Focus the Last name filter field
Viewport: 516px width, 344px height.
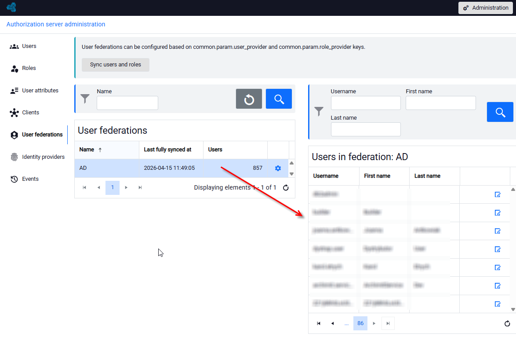(366, 129)
